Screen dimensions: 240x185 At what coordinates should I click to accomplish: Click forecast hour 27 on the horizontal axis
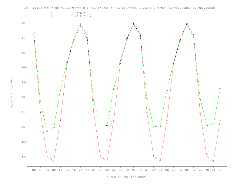click(x=94, y=170)
